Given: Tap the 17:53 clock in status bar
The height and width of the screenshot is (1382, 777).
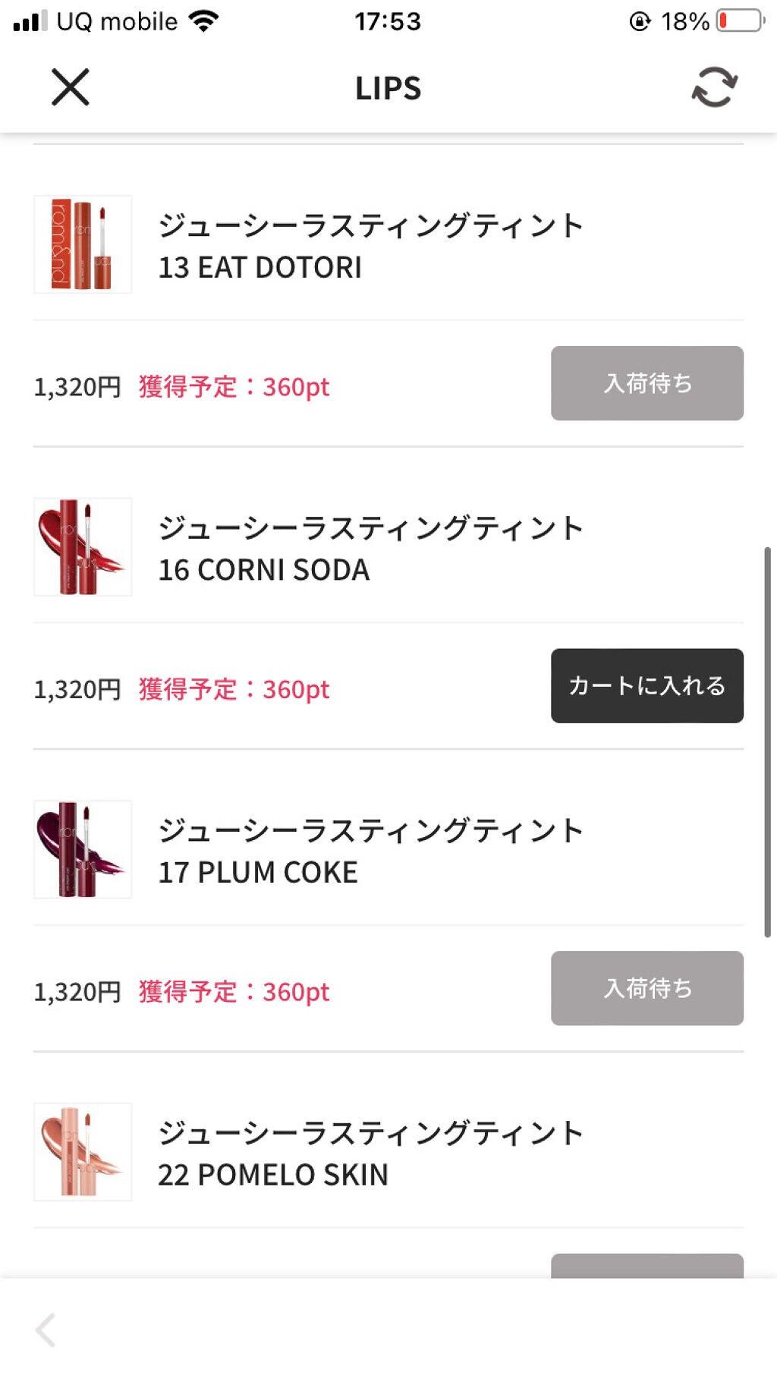Looking at the screenshot, I should click(x=388, y=21).
